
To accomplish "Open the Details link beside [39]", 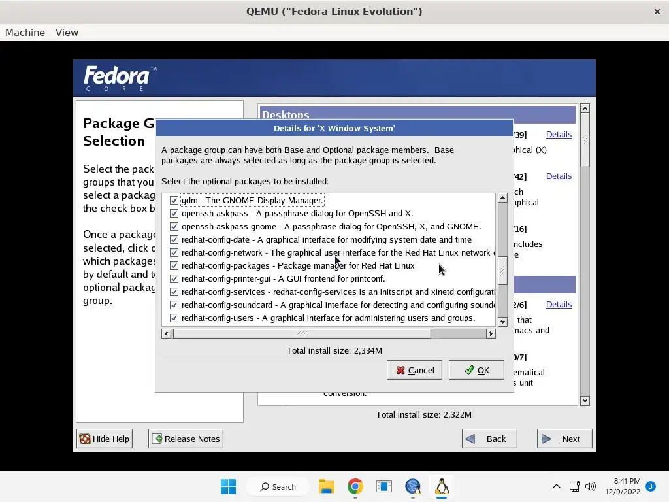I will [559, 135].
